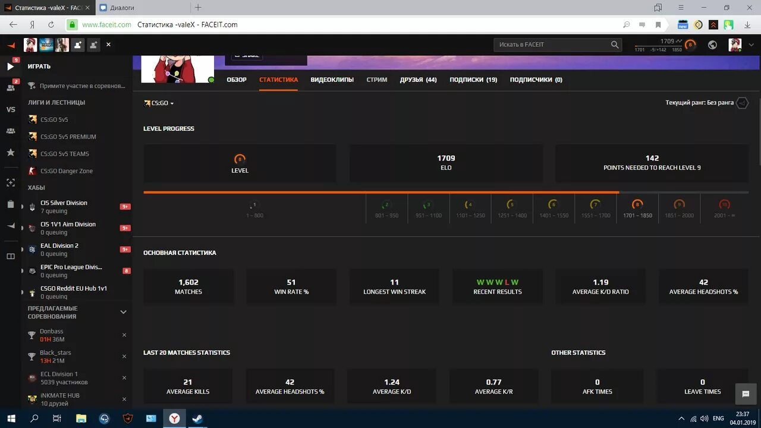
Task: Click the current rank badge icon
Action: [x=742, y=103]
